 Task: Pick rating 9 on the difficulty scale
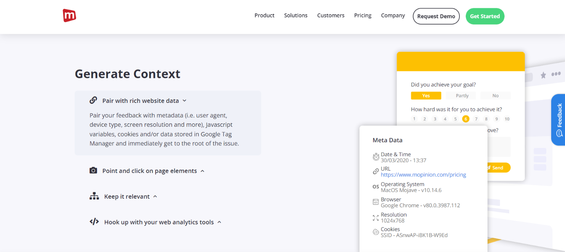pyautogui.click(x=496, y=119)
